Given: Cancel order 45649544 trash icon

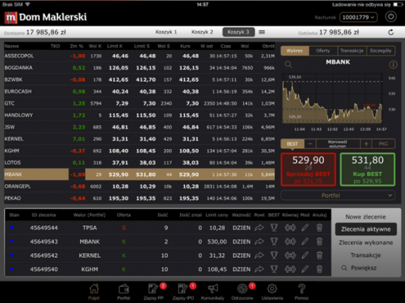Looking at the screenshot, I should 319,228.
